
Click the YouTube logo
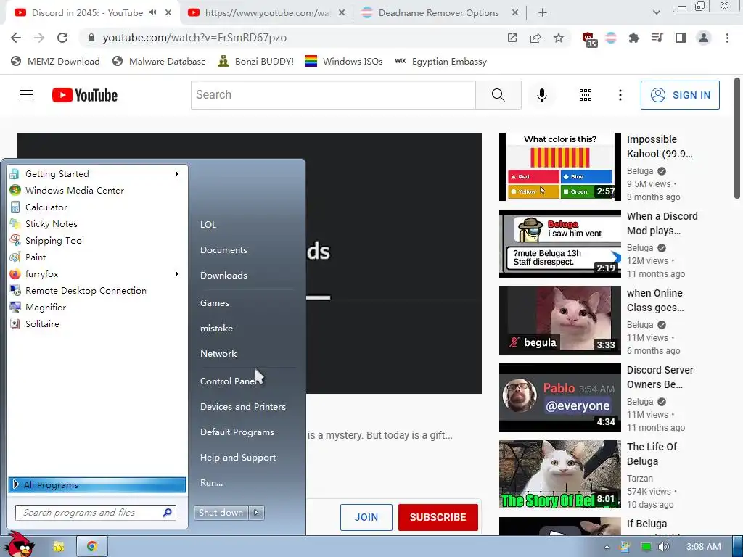point(85,95)
